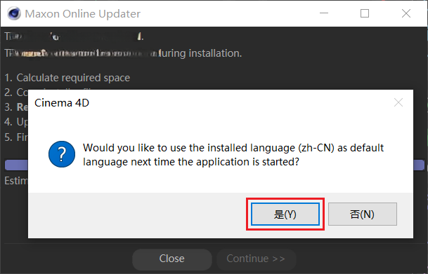Click the step 2 list entry

16,93
